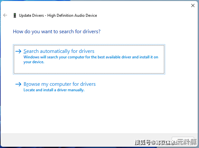The height and width of the screenshot is (148, 199).
Task: Click the "Locate and install a driver manually" text
Action: point(54,90)
